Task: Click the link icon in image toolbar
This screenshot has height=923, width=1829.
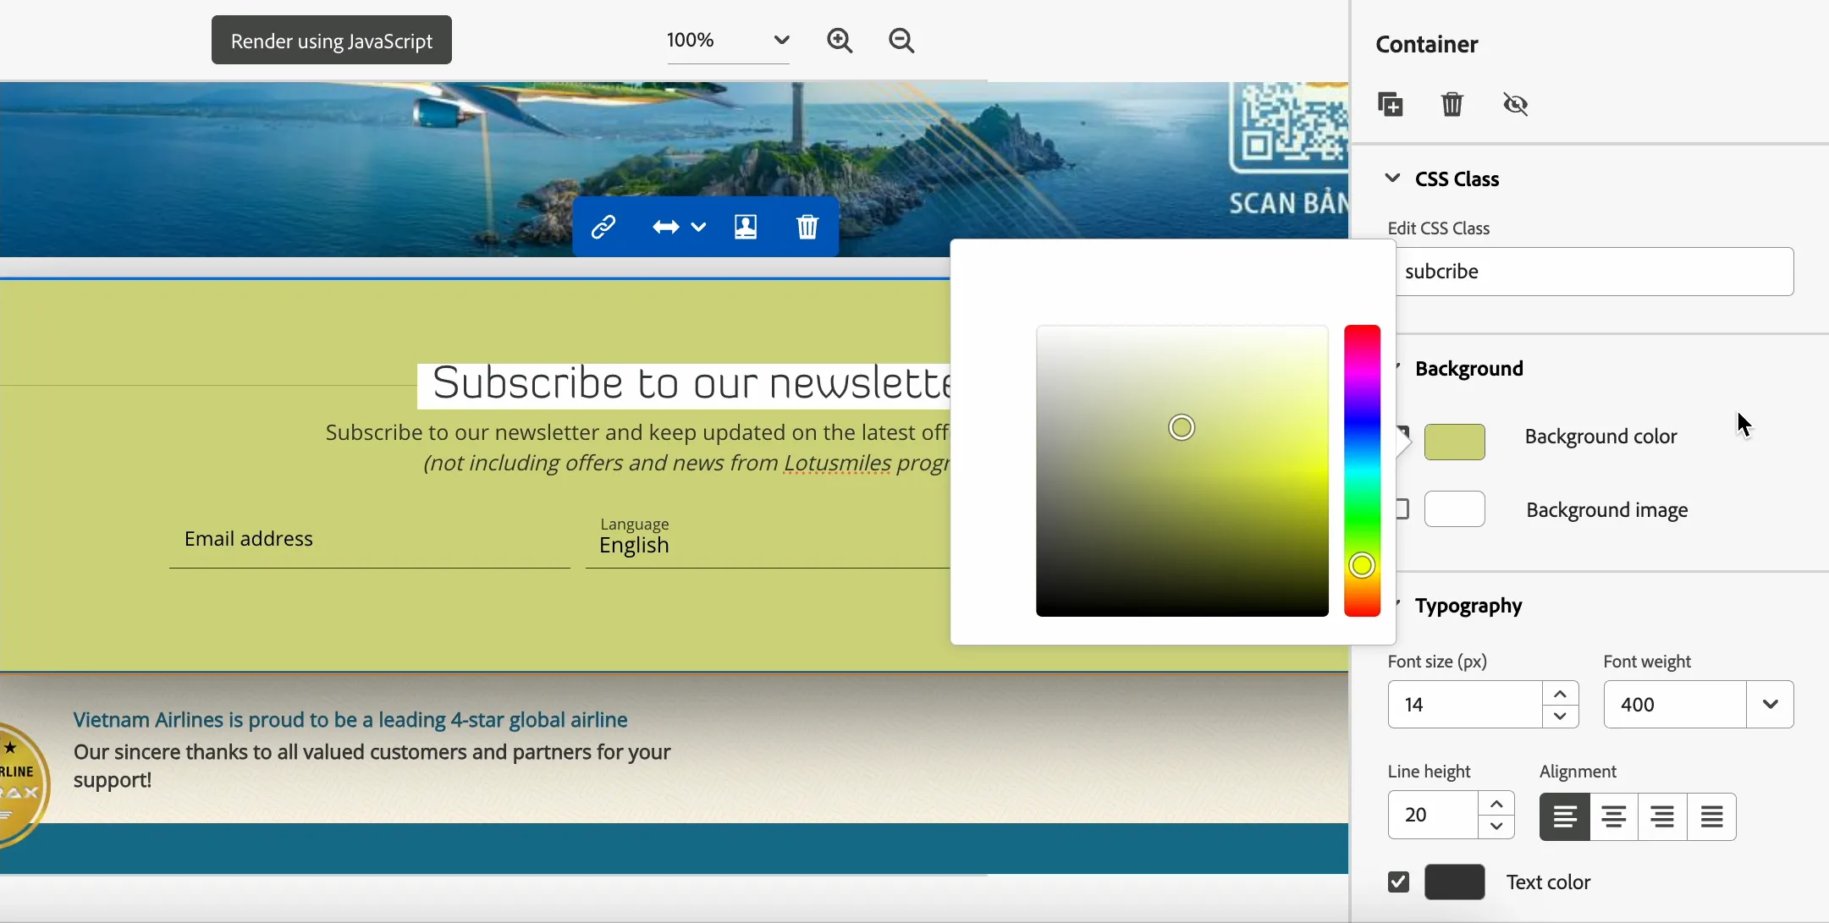Action: (603, 227)
